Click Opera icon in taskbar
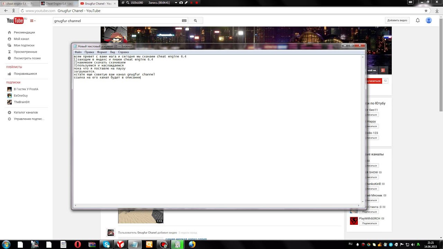Viewport: 443px width, 249px height. (x=78, y=245)
